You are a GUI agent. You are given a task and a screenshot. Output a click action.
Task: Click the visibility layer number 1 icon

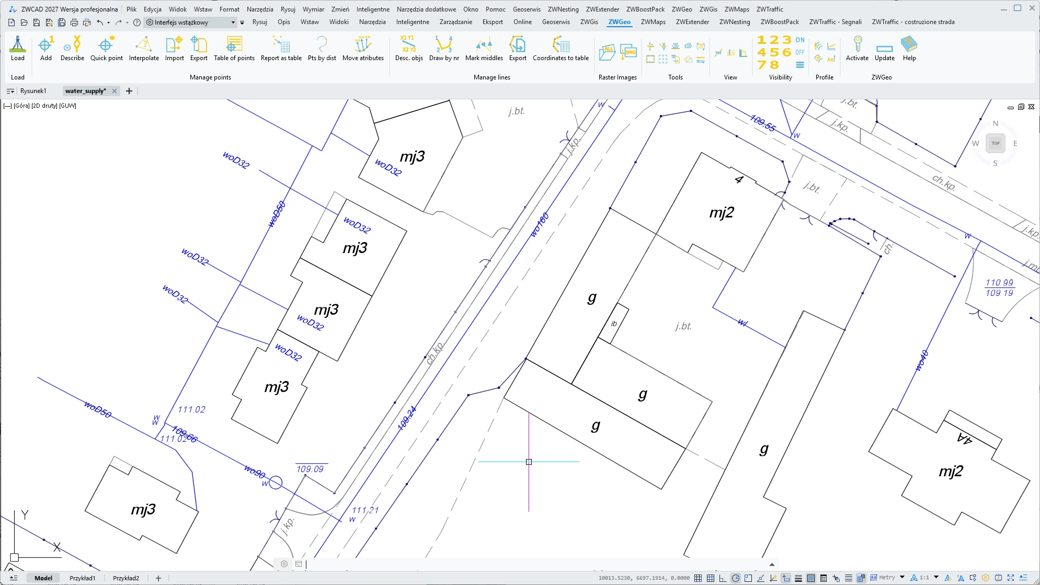[x=761, y=40]
